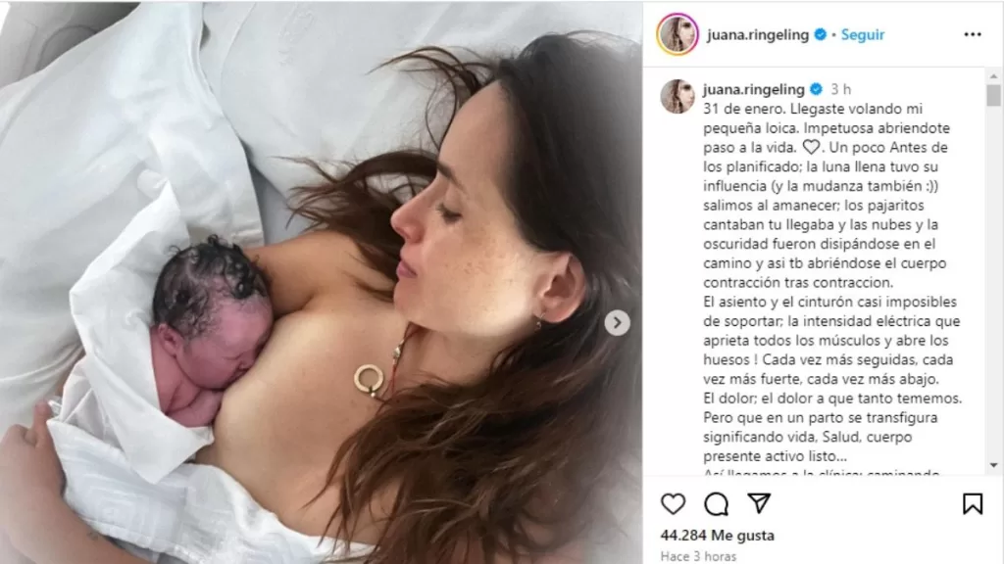The width and height of the screenshot is (1004, 564).
Task: Click the verified badge in the header
Action: point(821,35)
